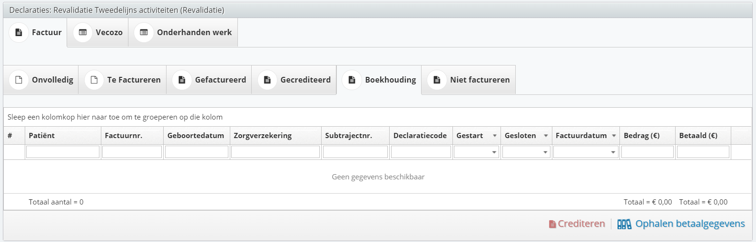Click the Niet factureren document icon
Screen dimensions: 756x242
437,80
